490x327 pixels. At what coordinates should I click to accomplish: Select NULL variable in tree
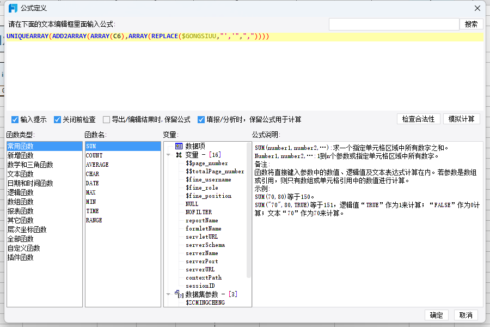tap(192, 204)
